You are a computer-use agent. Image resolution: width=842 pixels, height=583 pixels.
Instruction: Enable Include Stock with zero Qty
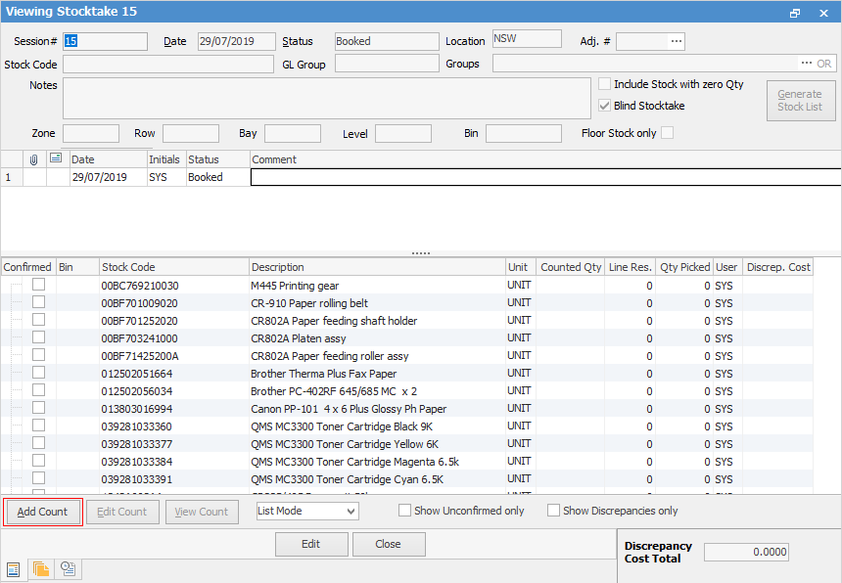click(x=605, y=84)
